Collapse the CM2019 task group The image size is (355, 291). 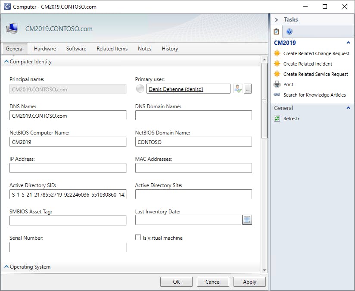349,43
